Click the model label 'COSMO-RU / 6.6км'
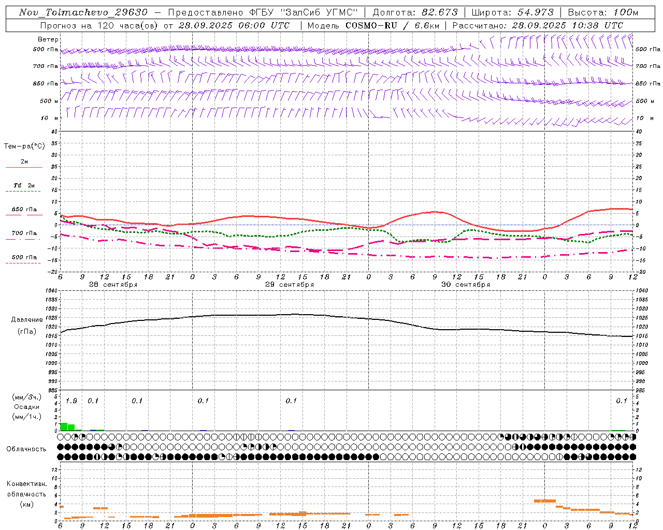The image size is (663, 530). click(392, 25)
